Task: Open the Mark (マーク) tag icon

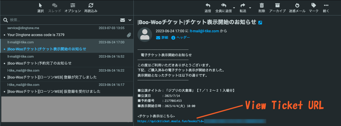Action: (x=314, y=6)
